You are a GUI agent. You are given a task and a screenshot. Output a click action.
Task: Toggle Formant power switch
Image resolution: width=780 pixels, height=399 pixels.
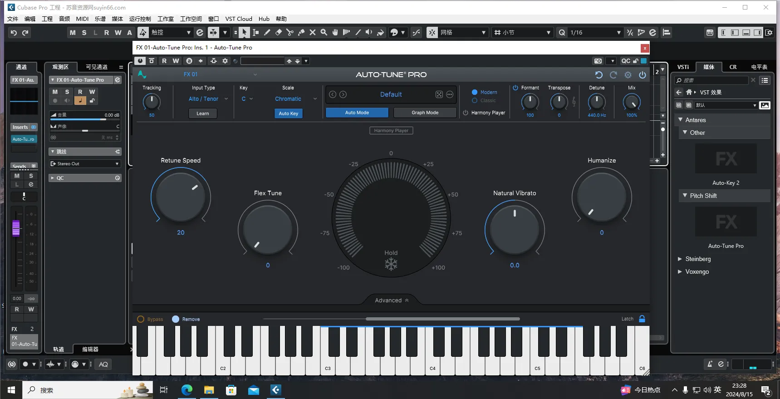515,88
